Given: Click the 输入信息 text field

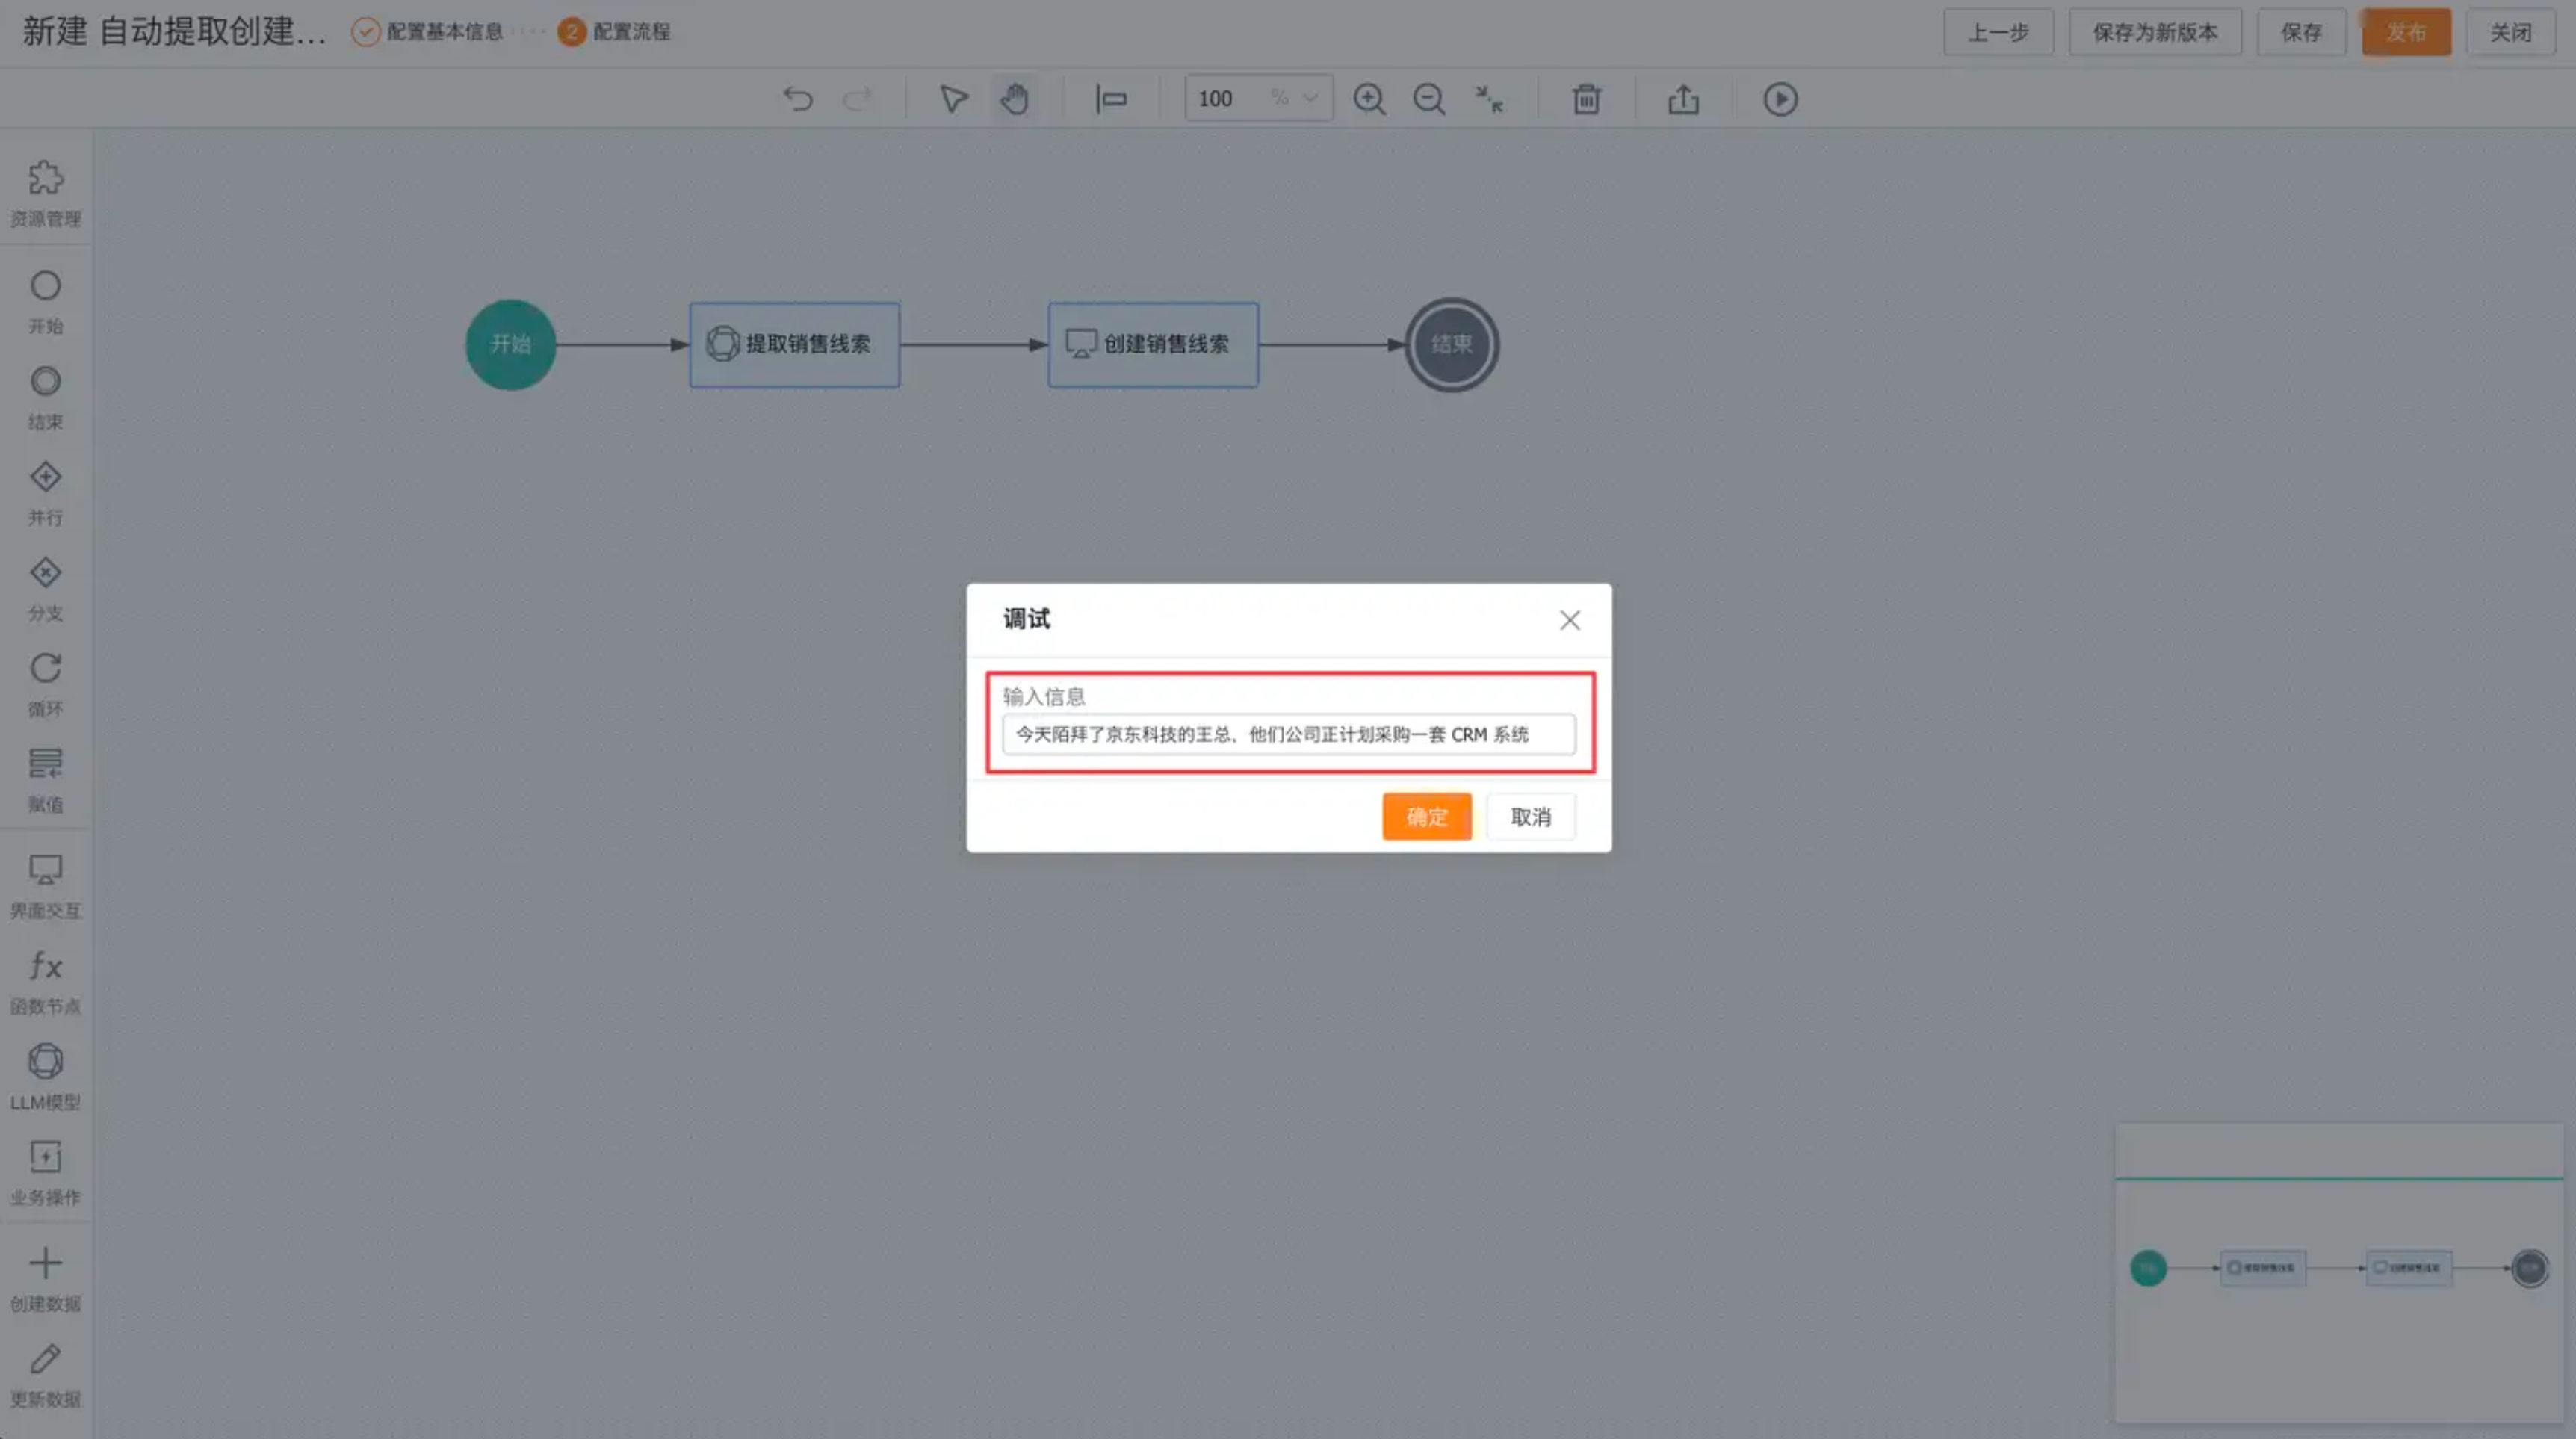Looking at the screenshot, I should (1288, 734).
